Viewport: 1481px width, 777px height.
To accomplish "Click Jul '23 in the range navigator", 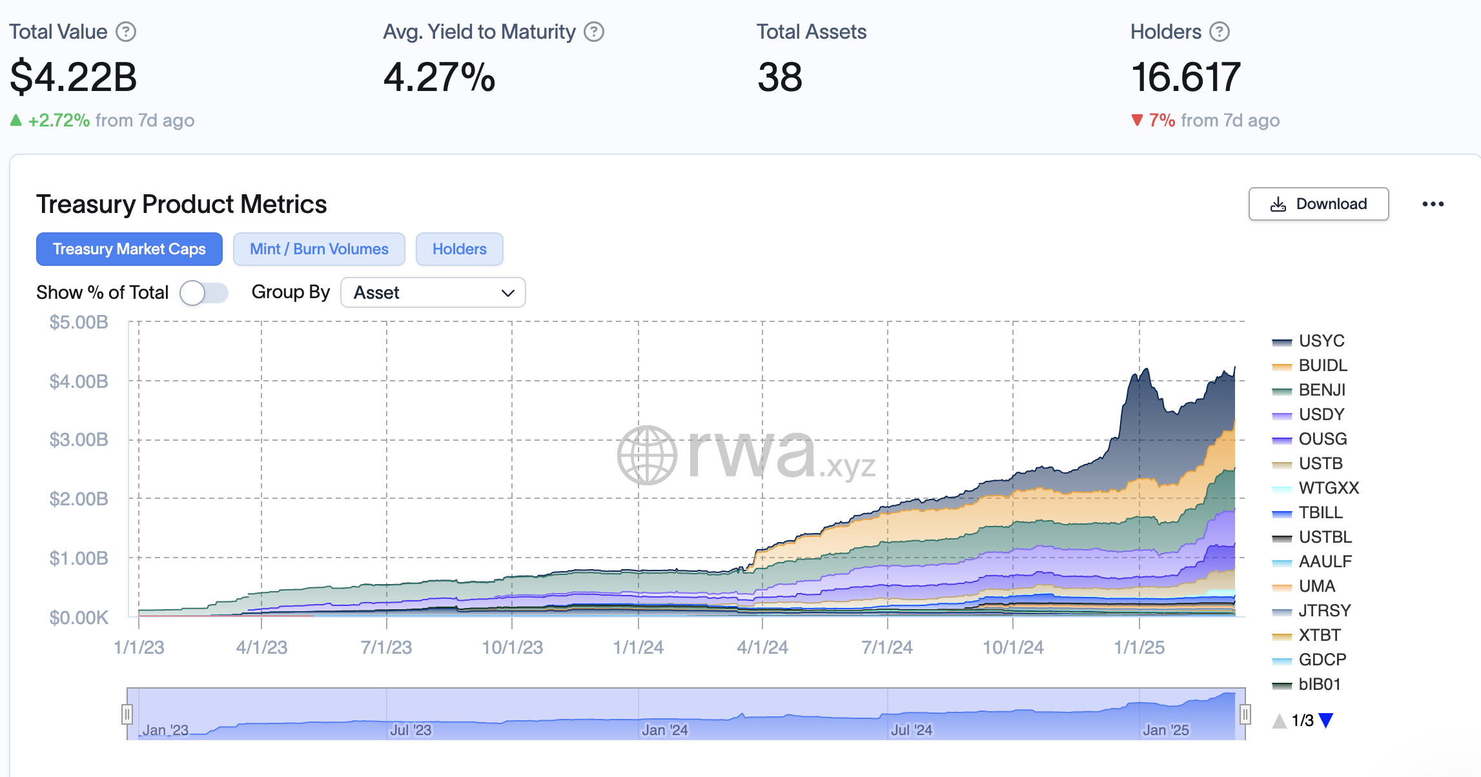I will (x=411, y=730).
